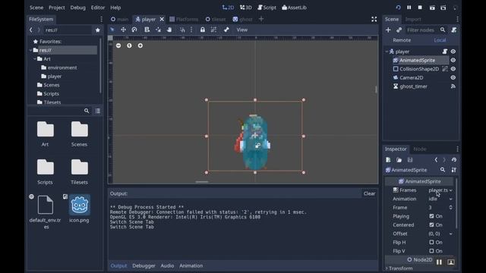Image resolution: width=486 pixels, height=273 pixels.
Task: Attach script icon in Scene dock toolbar
Action: click(x=454, y=30)
